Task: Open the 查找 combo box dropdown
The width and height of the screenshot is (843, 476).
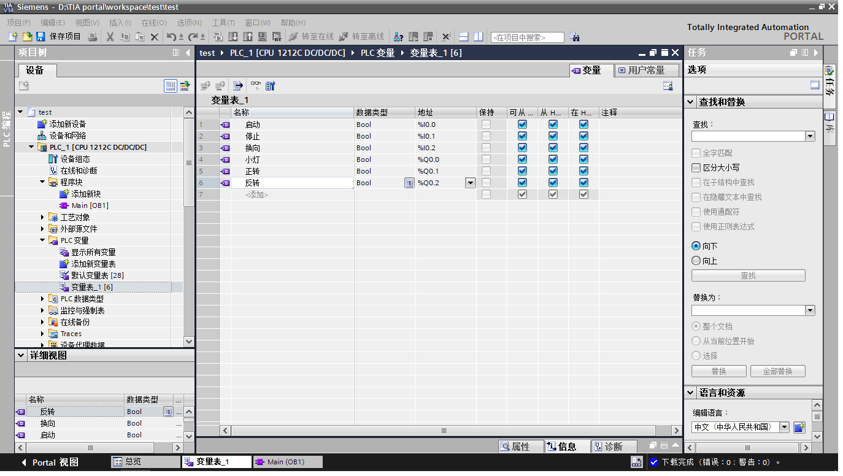Action: tap(810, 136)
